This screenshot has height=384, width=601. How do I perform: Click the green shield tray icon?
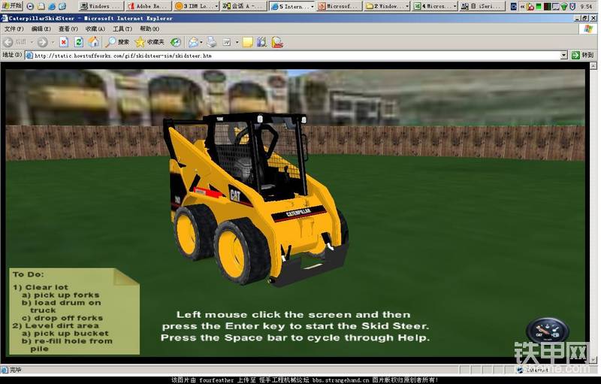click(564, 7)
